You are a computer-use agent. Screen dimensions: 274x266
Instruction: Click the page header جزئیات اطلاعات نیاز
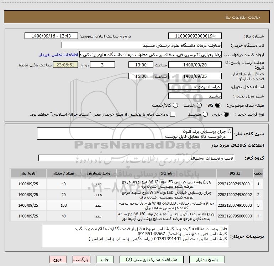pos(243,17)
